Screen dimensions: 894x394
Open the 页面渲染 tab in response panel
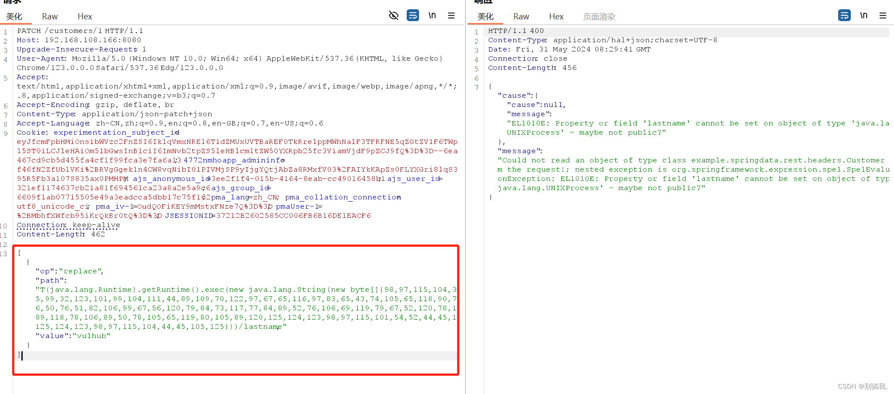pyautogui.click(x=599, y=17)
